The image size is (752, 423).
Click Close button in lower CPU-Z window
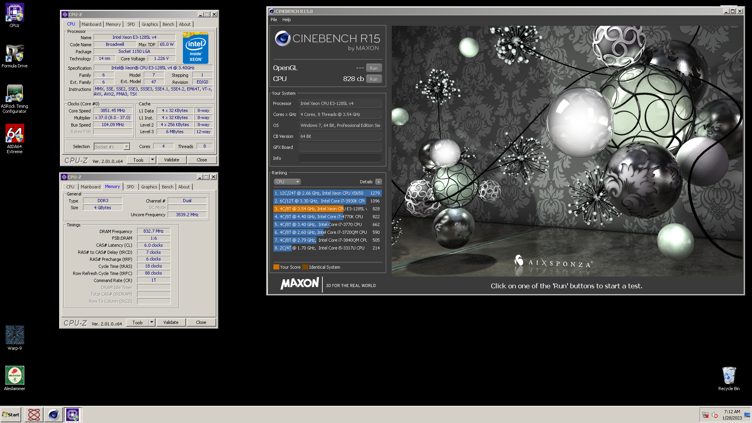coord(201,322)
